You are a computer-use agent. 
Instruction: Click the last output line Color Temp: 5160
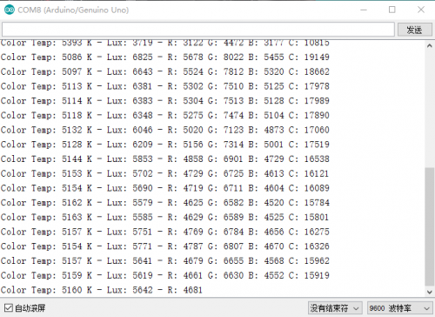click(x=101, y=290)
